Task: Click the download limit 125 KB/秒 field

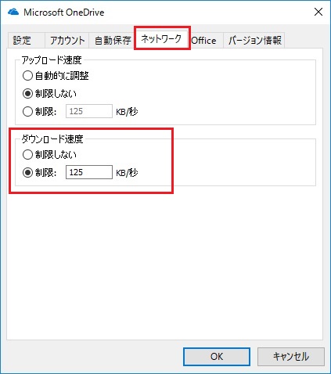Action: pos(89,172)
